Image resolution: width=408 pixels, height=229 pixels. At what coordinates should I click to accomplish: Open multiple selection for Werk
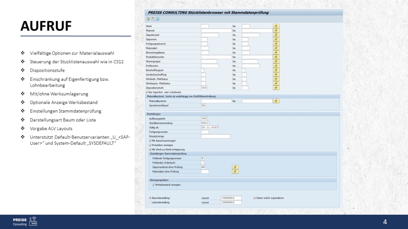tap(276, 26)
